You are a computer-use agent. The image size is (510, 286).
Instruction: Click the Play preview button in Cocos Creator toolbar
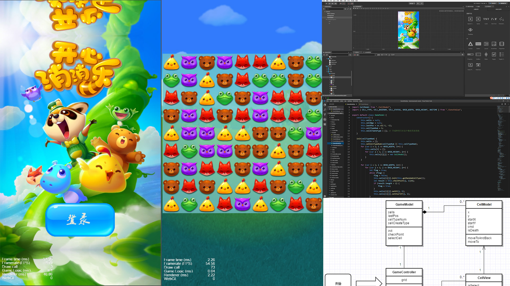(418, 3)
